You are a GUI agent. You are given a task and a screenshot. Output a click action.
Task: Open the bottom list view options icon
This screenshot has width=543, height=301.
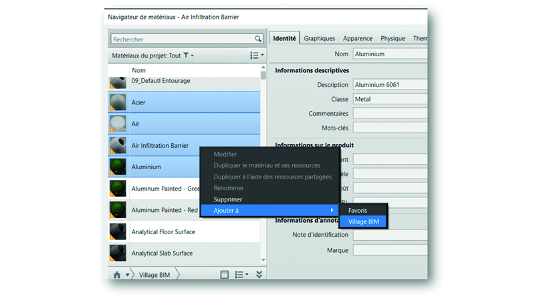coord(241,275)
